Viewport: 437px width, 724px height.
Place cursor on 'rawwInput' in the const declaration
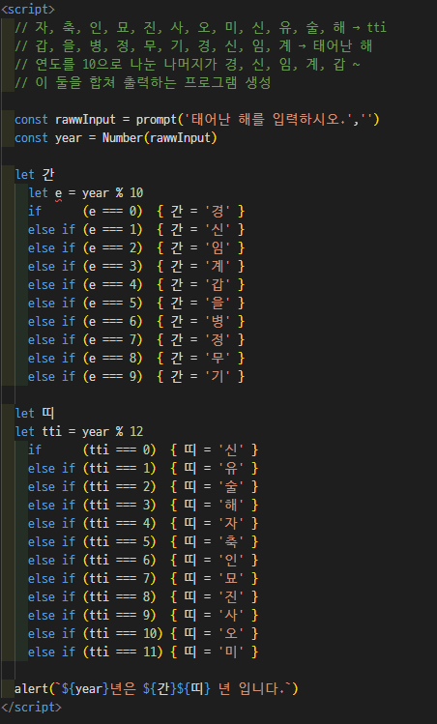[x=85, y=120]
